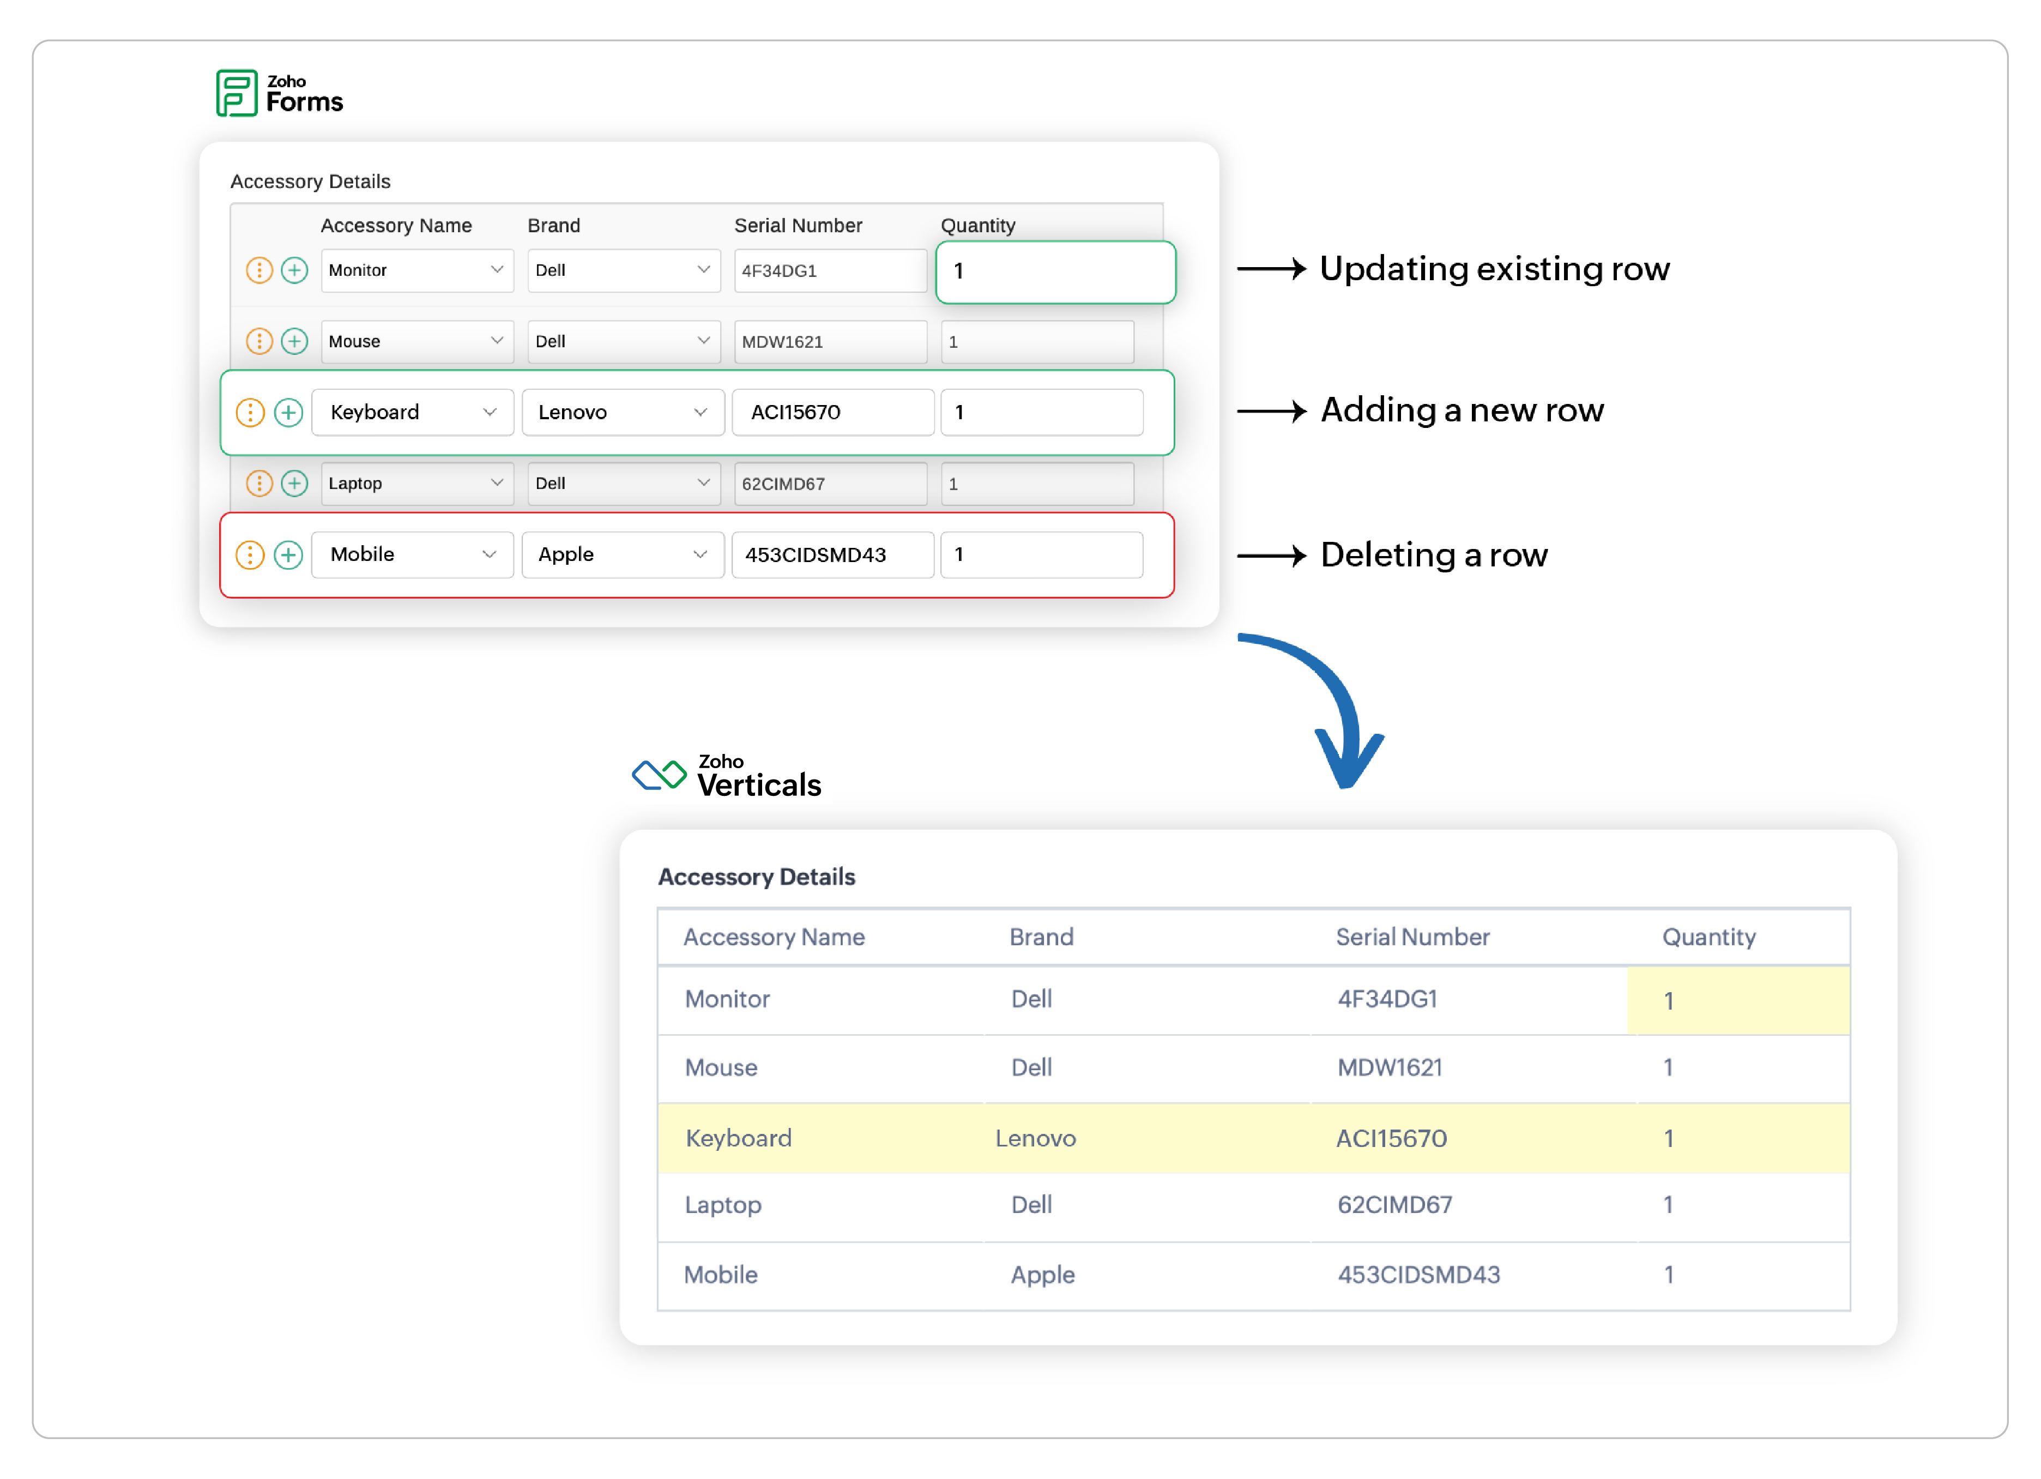Add a row after the Mouse row
Screen dimensions: 2041x1479
(x=294, y=342)
